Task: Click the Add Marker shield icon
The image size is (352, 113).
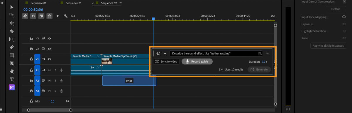Action: pos(57,16)
